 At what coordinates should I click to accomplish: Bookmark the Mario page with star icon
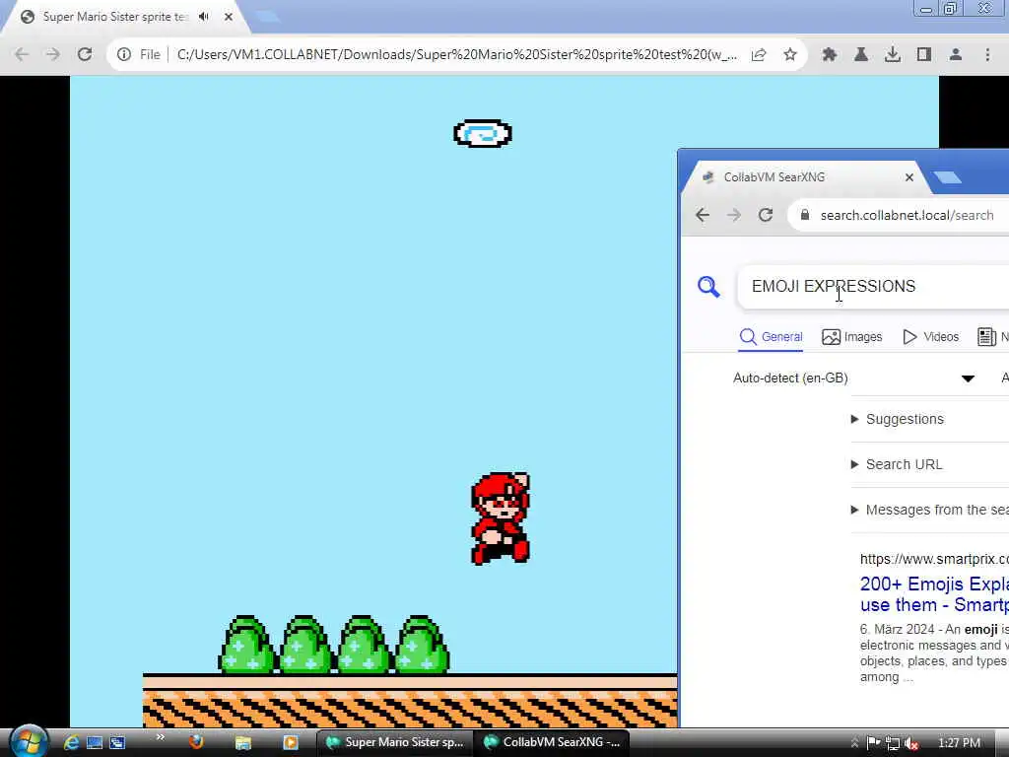pyautogui.click(x=790, y=55)
